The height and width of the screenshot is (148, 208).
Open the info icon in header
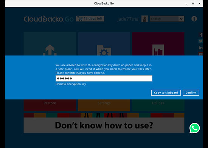(194, 19)
